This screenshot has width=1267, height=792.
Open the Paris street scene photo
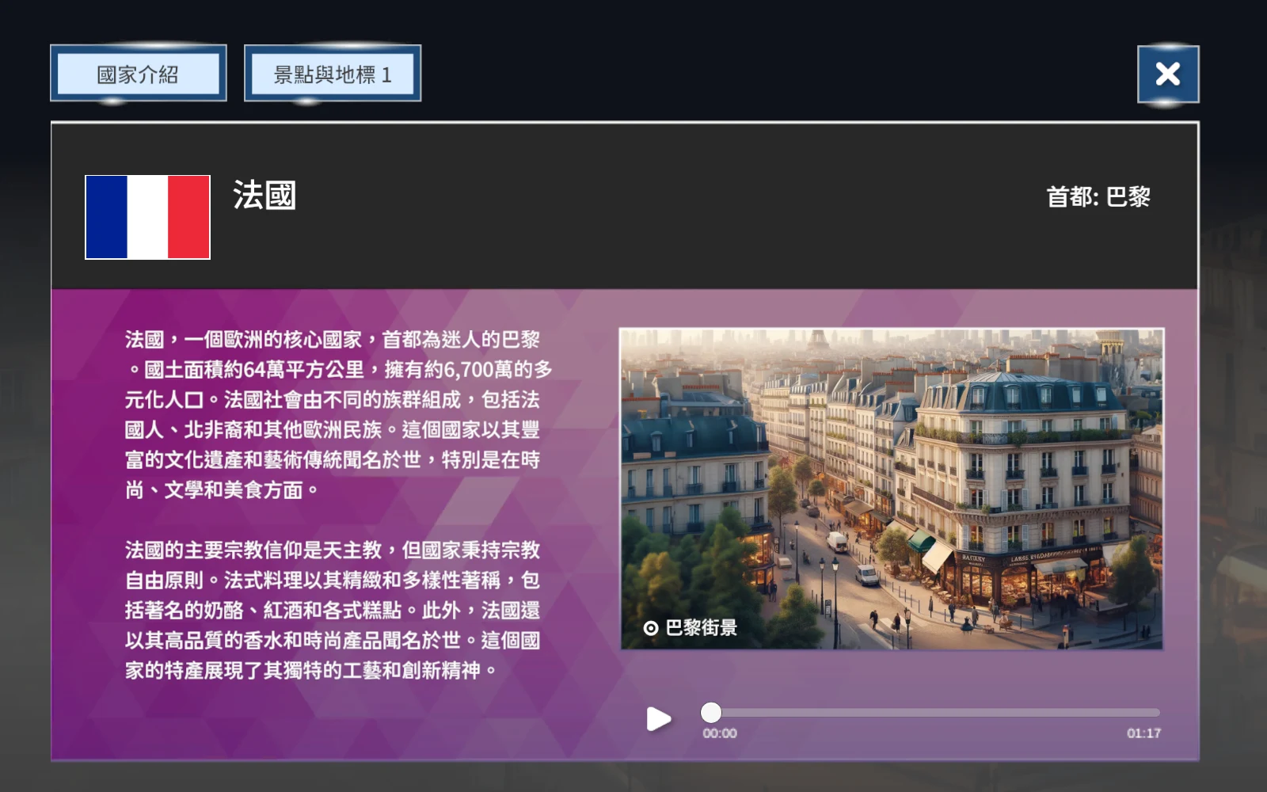point(892,489)
